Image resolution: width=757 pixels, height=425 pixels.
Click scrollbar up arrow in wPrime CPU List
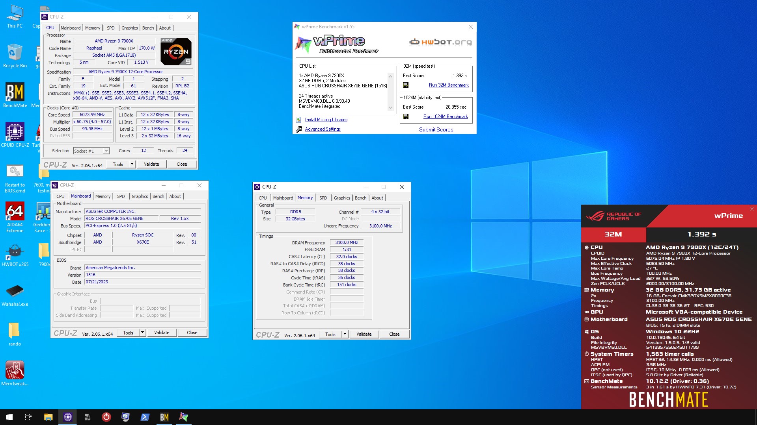390,76
